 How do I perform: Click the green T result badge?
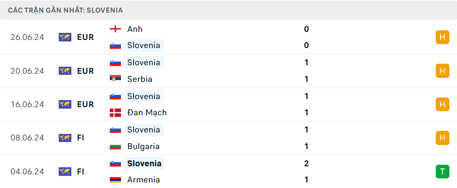tap(442, 171)
